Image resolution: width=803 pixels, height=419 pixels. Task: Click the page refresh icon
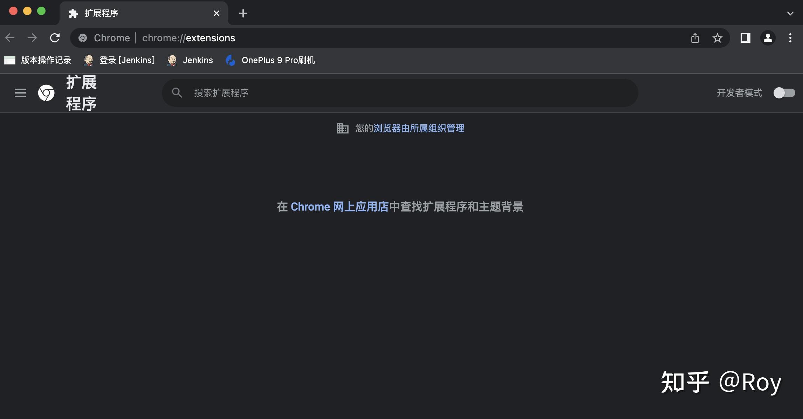click(54, 37)
